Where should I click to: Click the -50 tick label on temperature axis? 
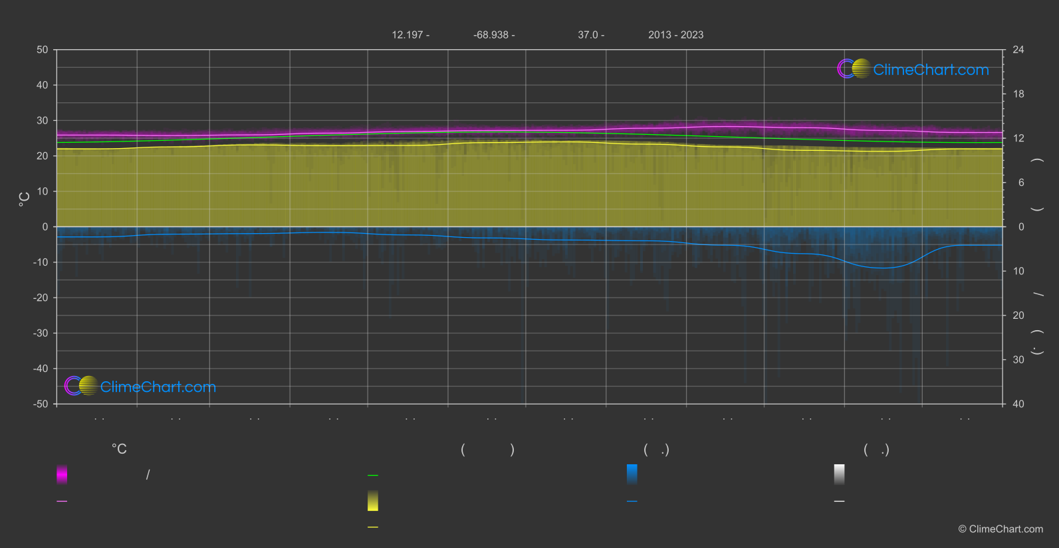(41, 404)
